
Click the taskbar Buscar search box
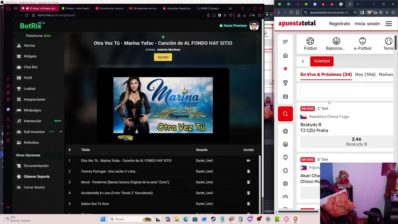[131, 219]
